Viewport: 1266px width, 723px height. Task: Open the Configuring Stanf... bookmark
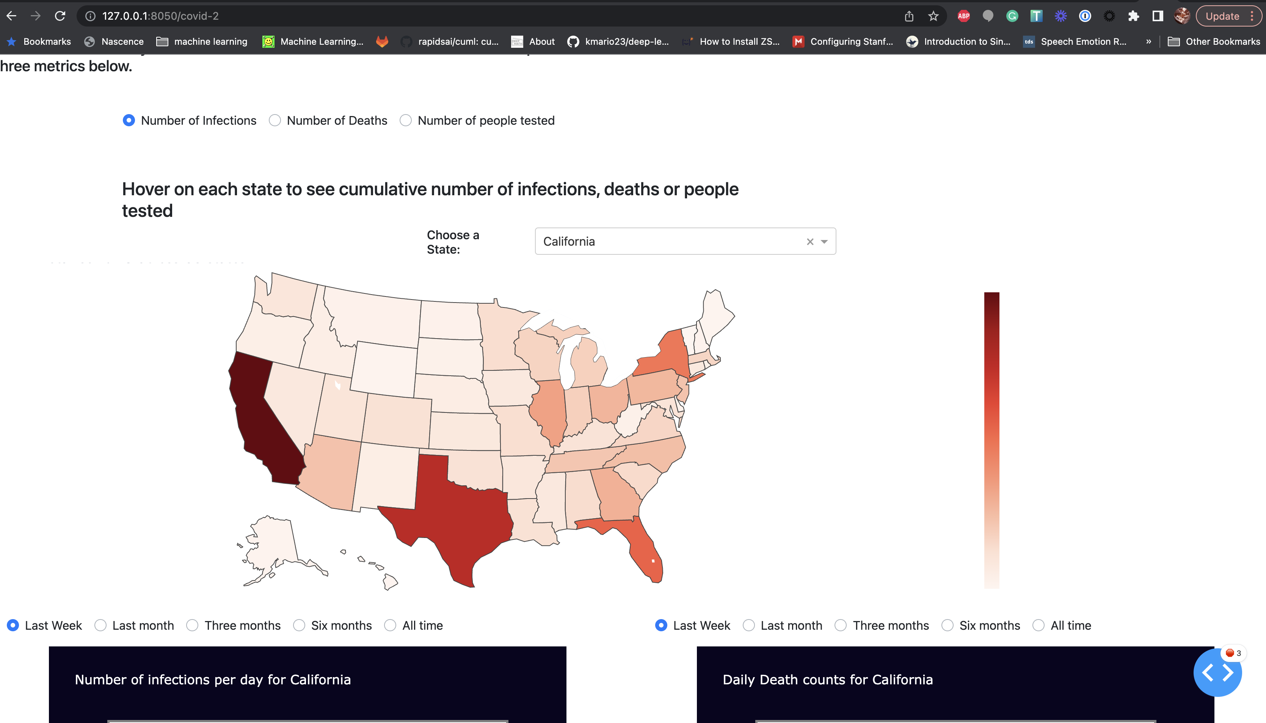(842, 42)
